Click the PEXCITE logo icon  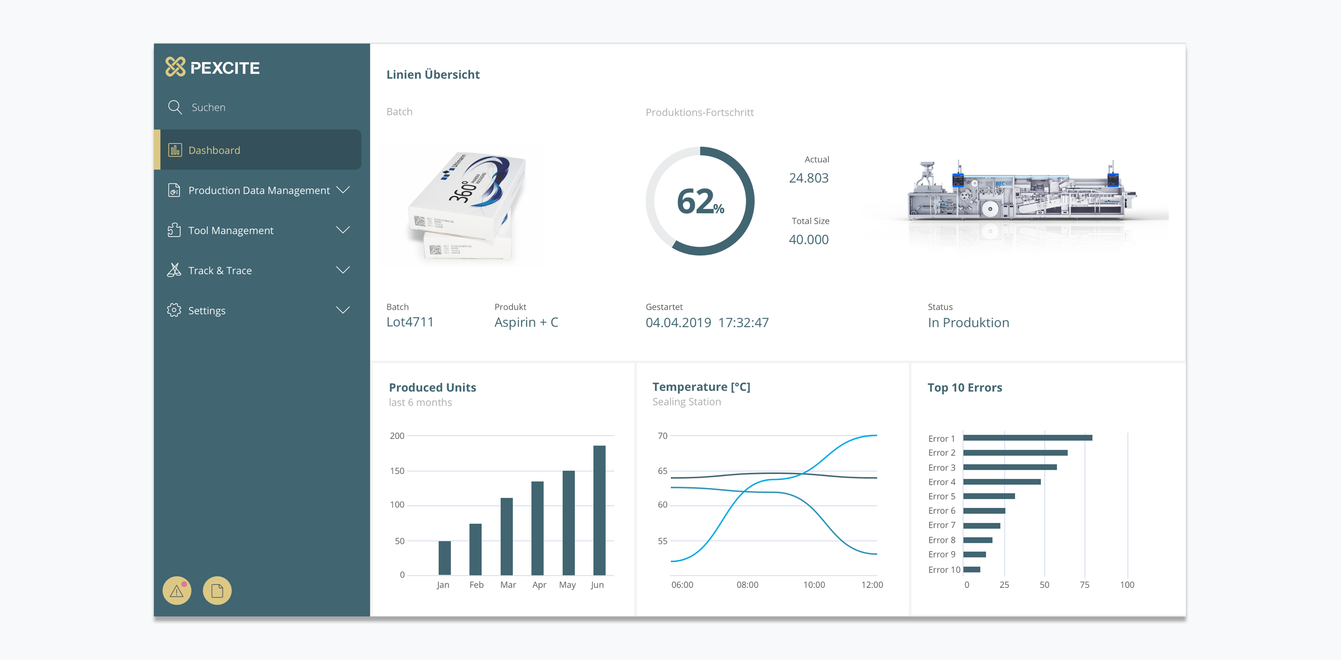pos(175,67)
